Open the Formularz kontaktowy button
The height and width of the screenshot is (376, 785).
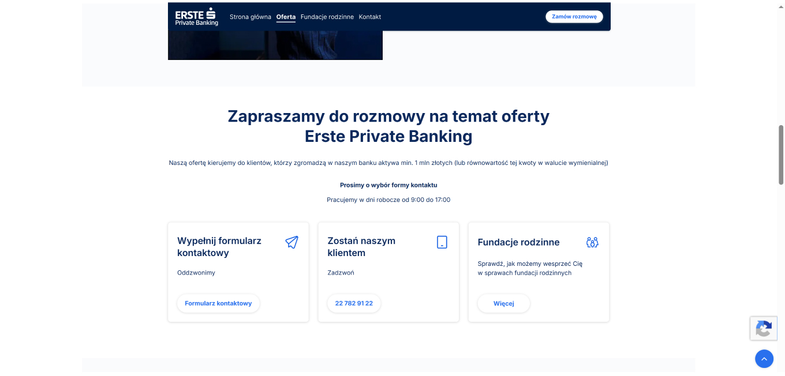pos(218,303)
